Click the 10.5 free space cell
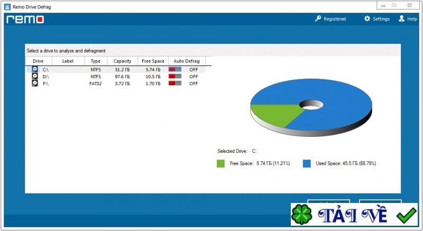This screenshot has width=423, height=231. coord(153,77)
